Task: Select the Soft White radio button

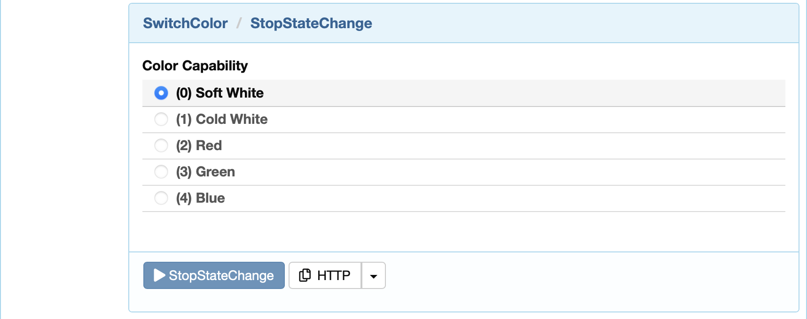Action: pos(161,93)
